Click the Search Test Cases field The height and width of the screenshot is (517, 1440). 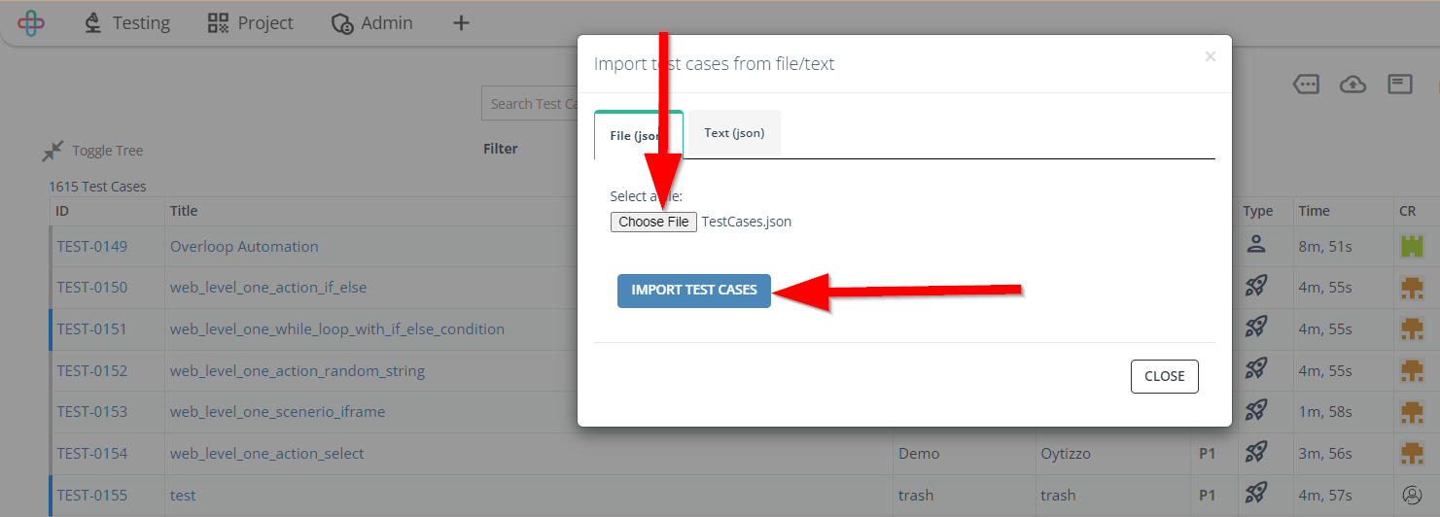click(x=531, y=104)
